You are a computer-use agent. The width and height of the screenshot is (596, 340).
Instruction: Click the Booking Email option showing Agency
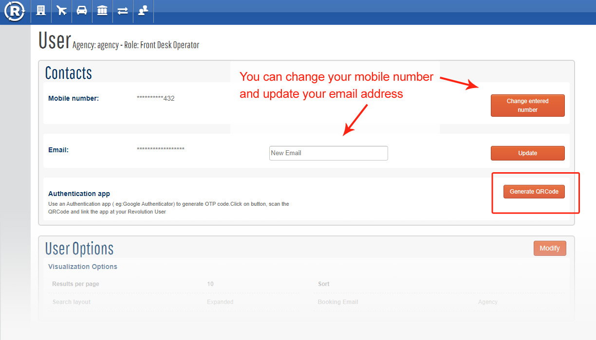coord(338,302)
